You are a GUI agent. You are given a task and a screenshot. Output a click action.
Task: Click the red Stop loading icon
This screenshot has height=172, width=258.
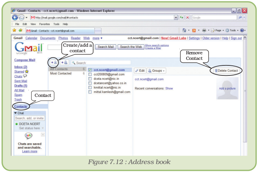point(187,17)
